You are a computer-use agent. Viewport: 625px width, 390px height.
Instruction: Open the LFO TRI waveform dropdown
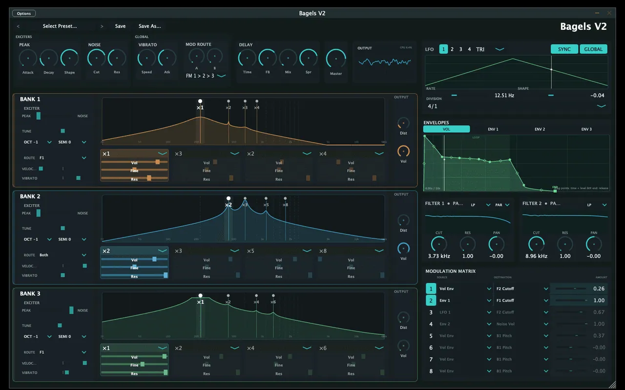pyautogui.click(x=490, y=49)
